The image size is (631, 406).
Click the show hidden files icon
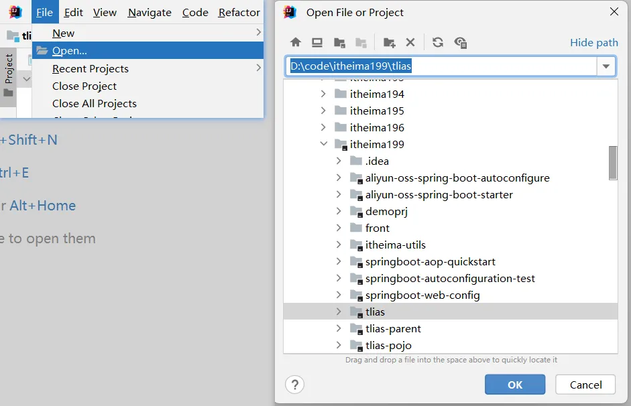460,42
